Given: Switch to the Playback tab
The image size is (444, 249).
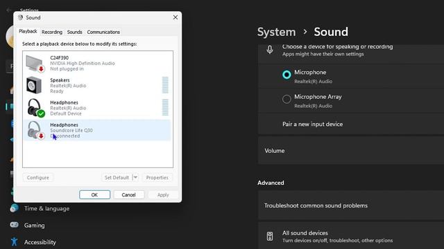Looking at the screenshot, I should pos(28,31).
